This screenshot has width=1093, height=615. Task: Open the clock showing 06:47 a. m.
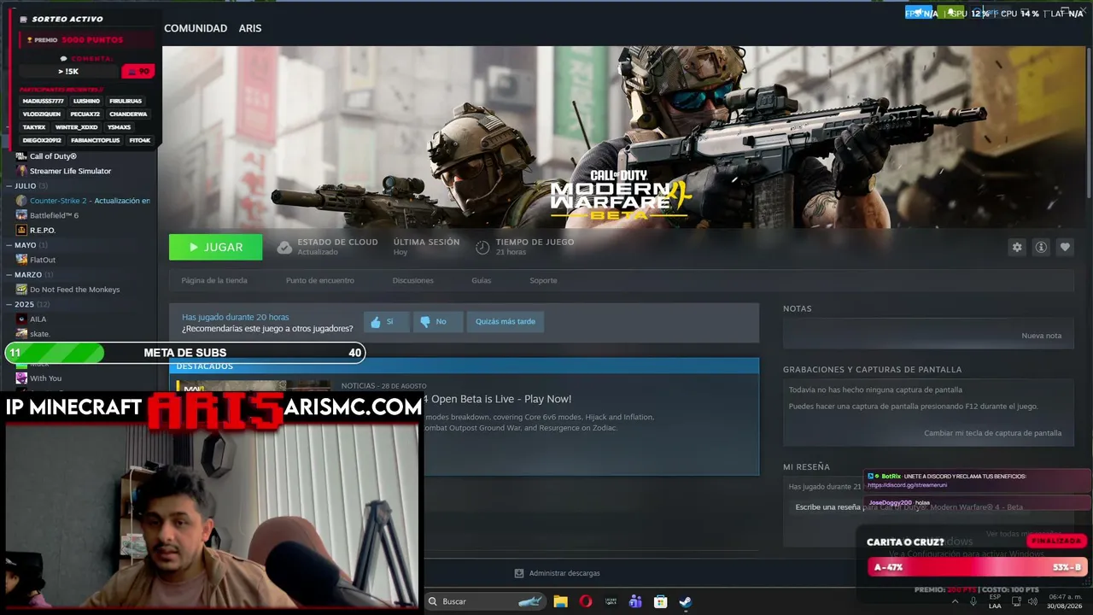[1065, 601]
